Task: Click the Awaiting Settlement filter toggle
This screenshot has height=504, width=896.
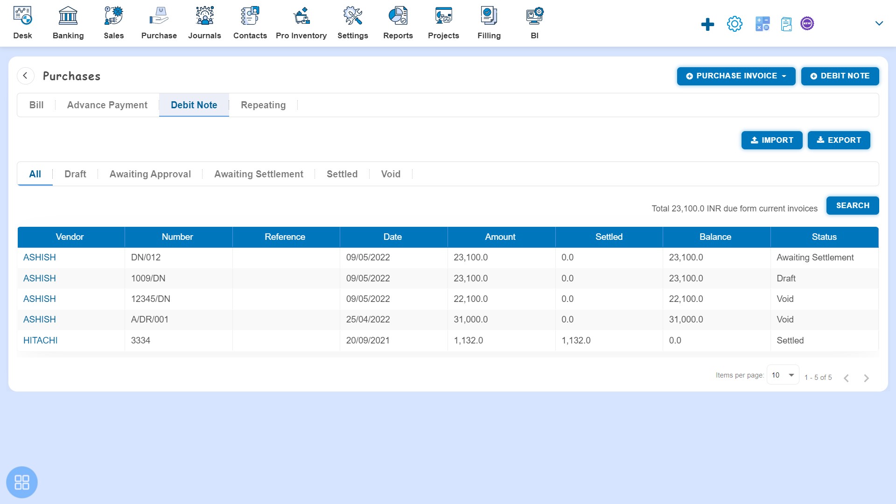Action: (x=259, y=174)
